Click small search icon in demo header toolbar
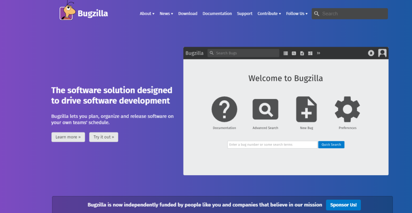This screenshot has height=213, width=412. pyautogui.click(x=294, y=53)
